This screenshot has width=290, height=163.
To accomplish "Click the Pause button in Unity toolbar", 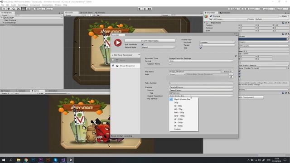I will click(x=145, y=9).
